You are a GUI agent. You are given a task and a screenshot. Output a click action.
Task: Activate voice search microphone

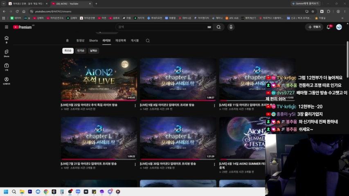pos(231,27)
